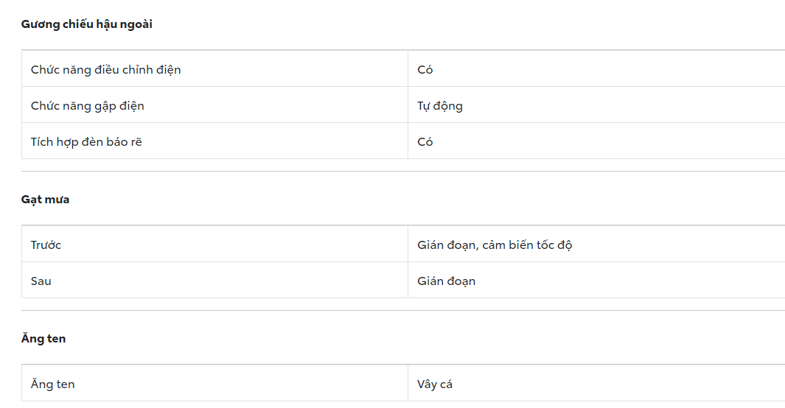The height and width of the screenshot is (408, 785).
Task: Select the Chức năng điều chỉnh điện label
Action: click(x=105, y=70)
